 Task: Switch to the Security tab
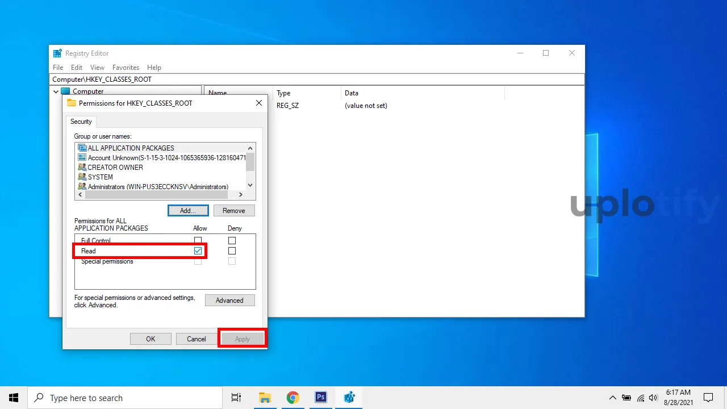coord(81,122)
